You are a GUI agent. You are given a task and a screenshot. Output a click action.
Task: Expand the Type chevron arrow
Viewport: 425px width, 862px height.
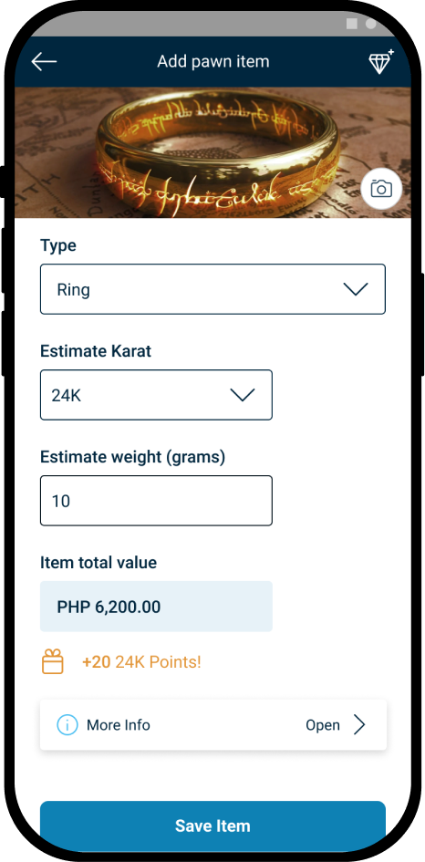point(355,289)
